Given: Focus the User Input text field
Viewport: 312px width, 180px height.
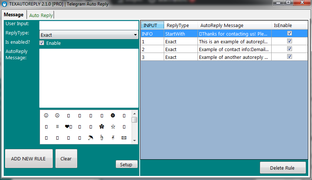Looking at the screenshot, I should [89, 25].
